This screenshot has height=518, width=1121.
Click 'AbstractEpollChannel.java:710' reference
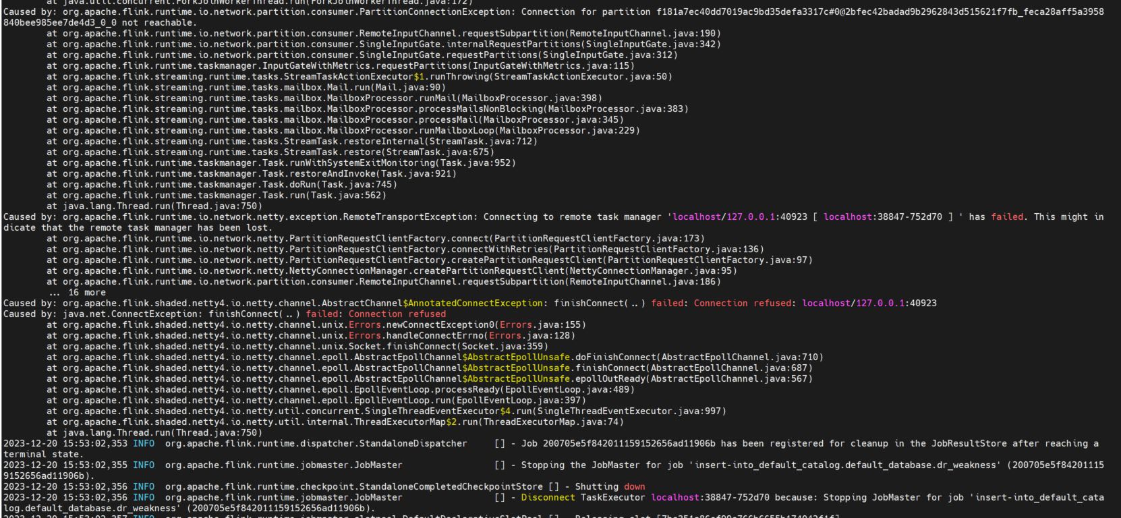tap(740, 357)
